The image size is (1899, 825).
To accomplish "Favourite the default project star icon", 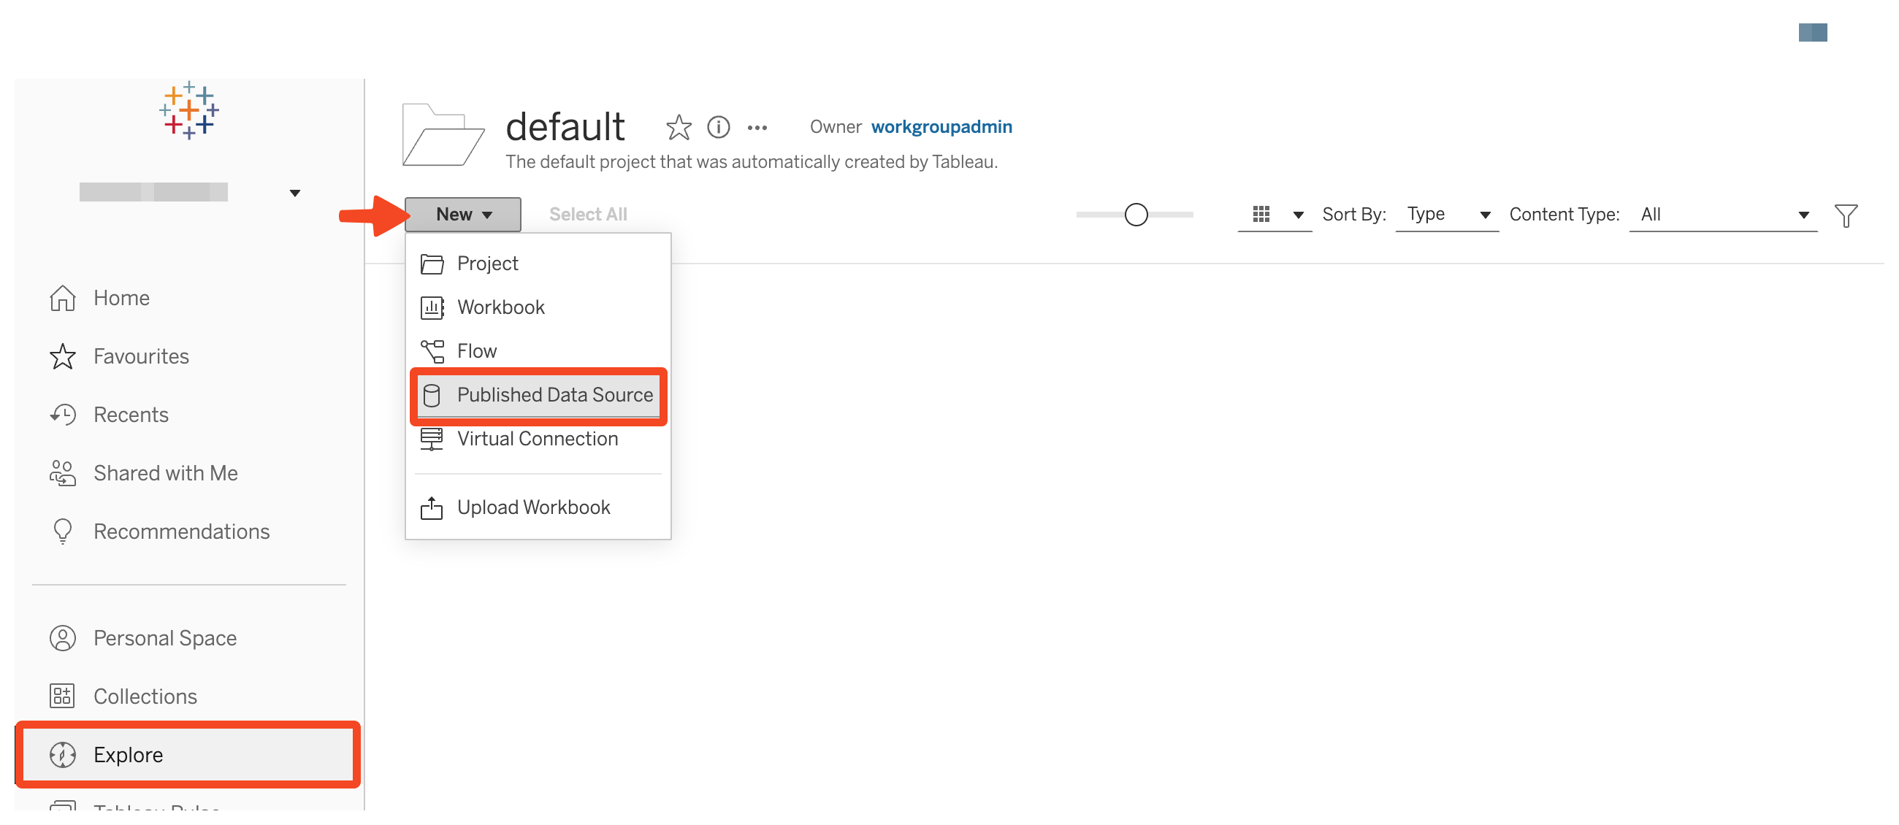I will click(x=679, y=128).
